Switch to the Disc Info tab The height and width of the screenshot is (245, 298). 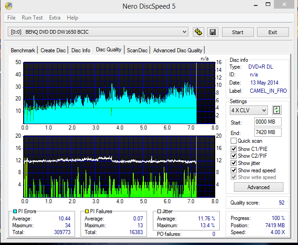click(x=81, y=50)
